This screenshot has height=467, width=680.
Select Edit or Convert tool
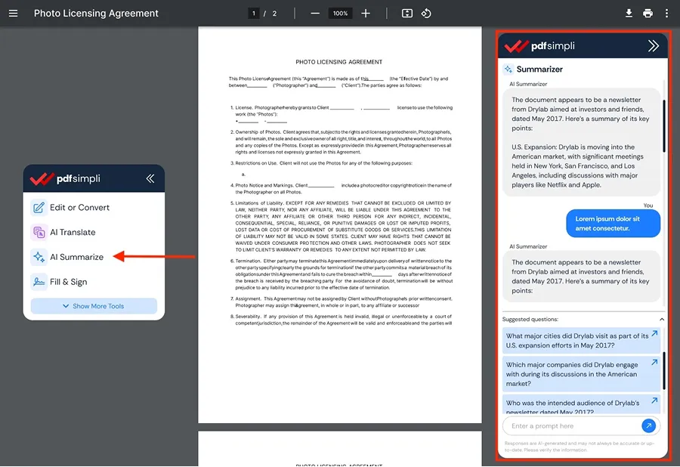(79, 207)
